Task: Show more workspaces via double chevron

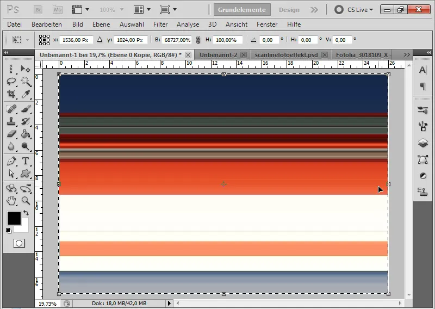Action: (x=314, y=10)
